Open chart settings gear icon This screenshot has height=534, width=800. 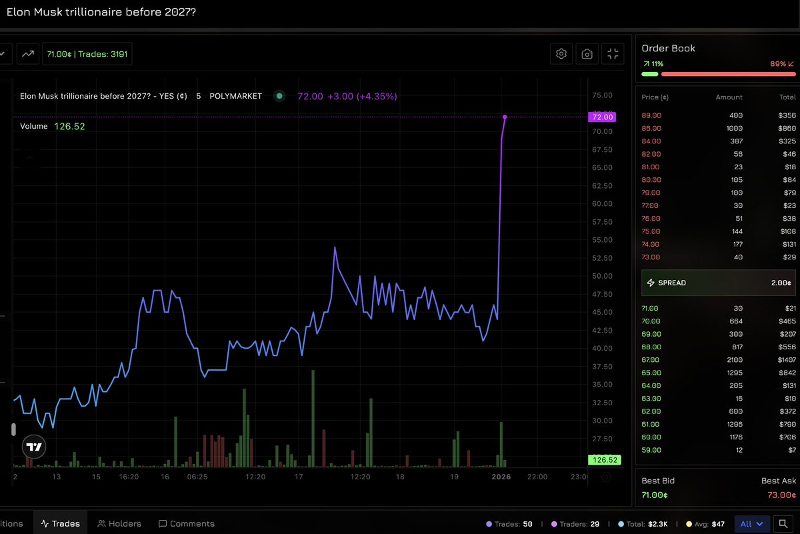pos(561,54)
